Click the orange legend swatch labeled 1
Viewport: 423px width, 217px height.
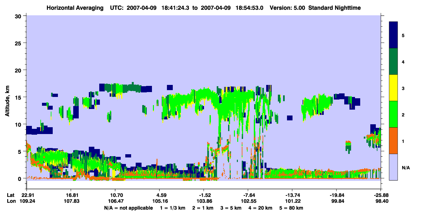click(393, 141)
